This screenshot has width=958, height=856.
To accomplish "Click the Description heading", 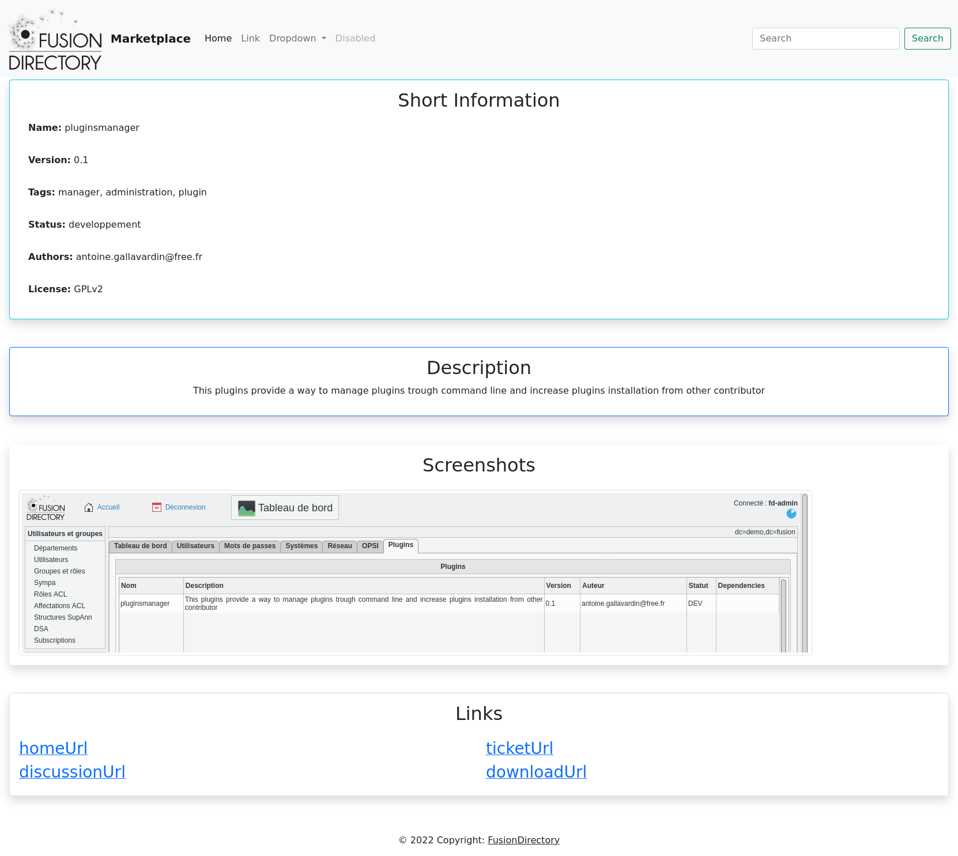I will 479,368.
